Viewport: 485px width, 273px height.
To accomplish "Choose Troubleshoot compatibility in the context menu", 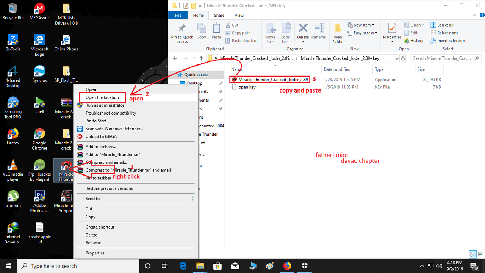I will pos(111,113).
